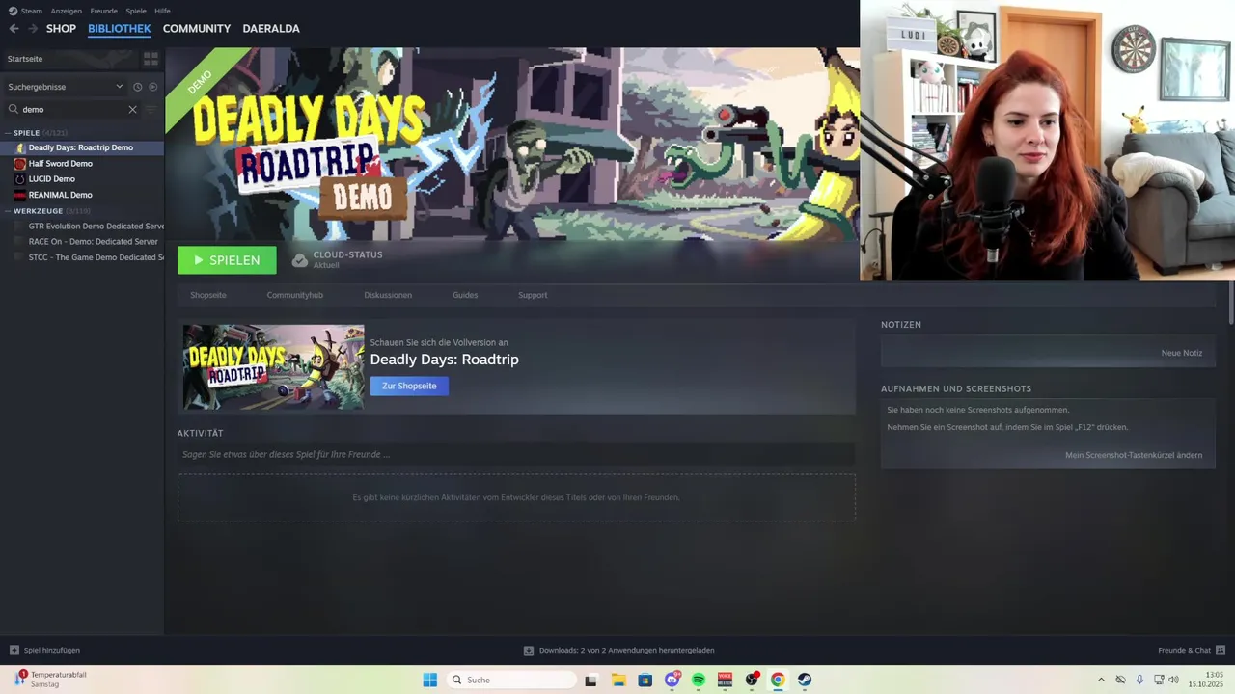Open Steam from the taskbar

(x=804, y=680)
